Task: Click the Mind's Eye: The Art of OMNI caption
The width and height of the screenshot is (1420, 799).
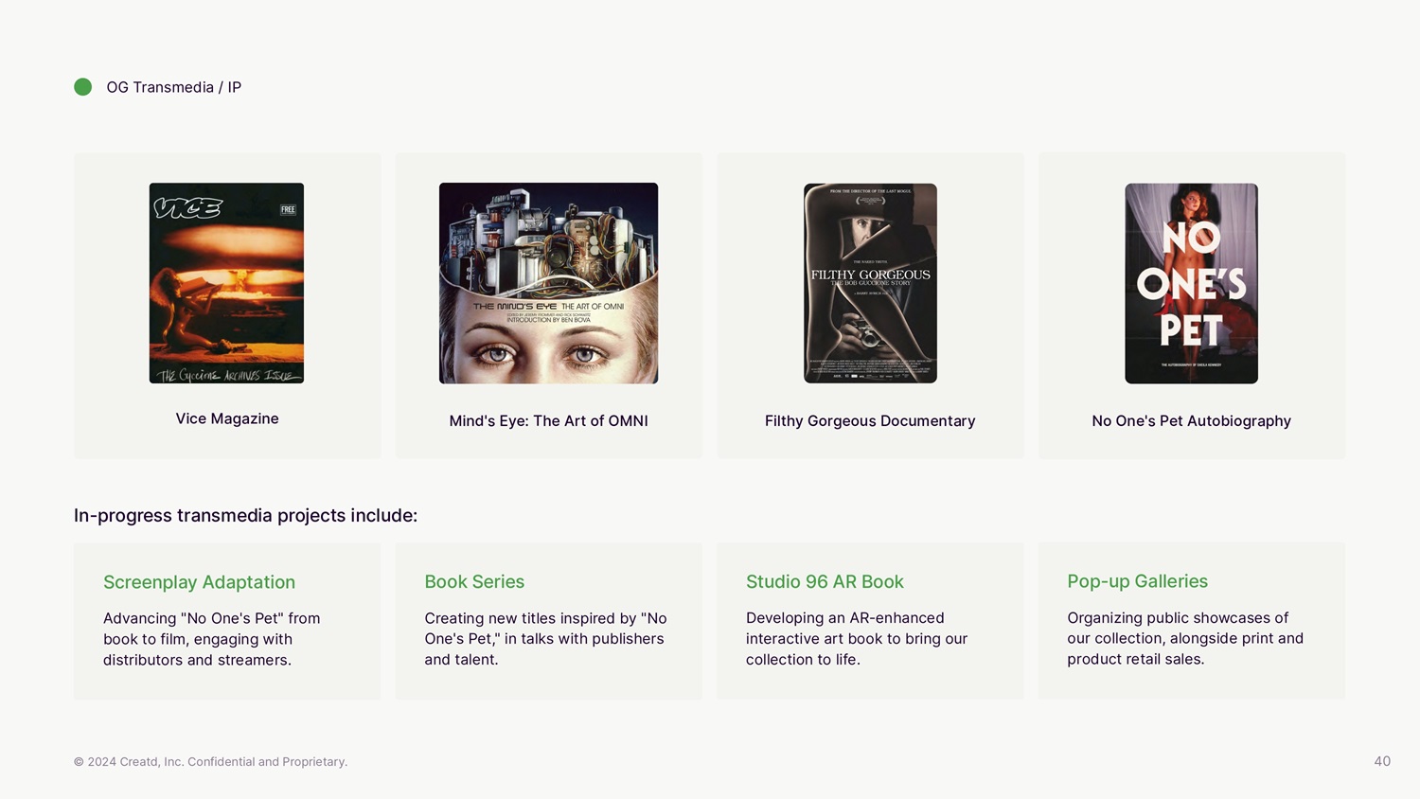Action: tap(548, 420)
